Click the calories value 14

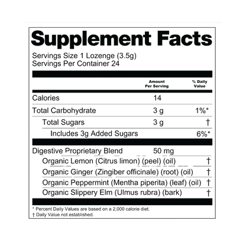click(157, 98)
